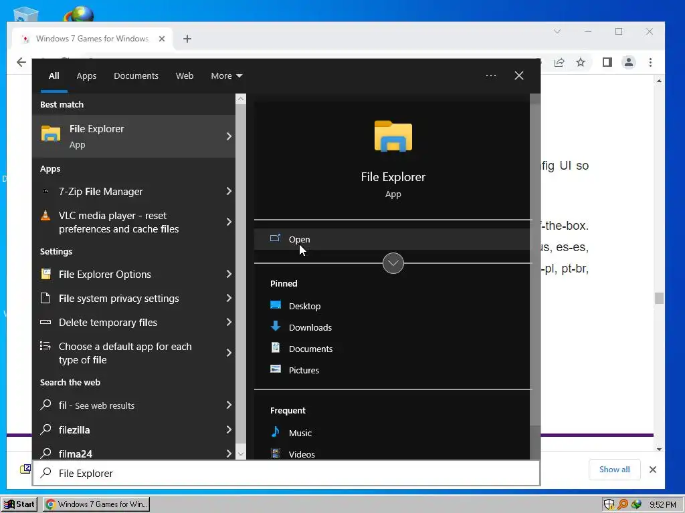Click results list scroll down arrow
This screenshot has height=513, width=685.
241,454
